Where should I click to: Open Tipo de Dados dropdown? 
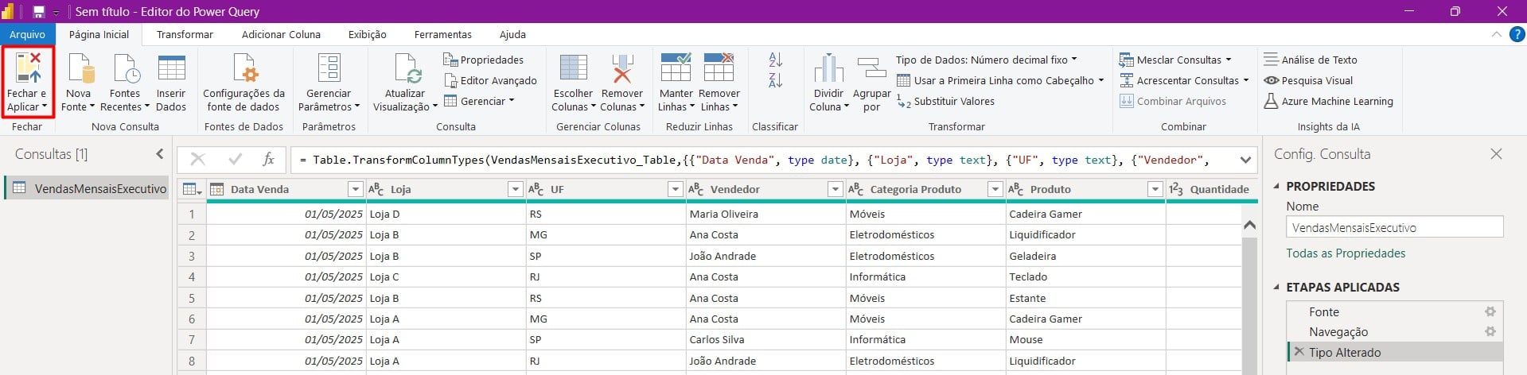click(x=987, y=60)
